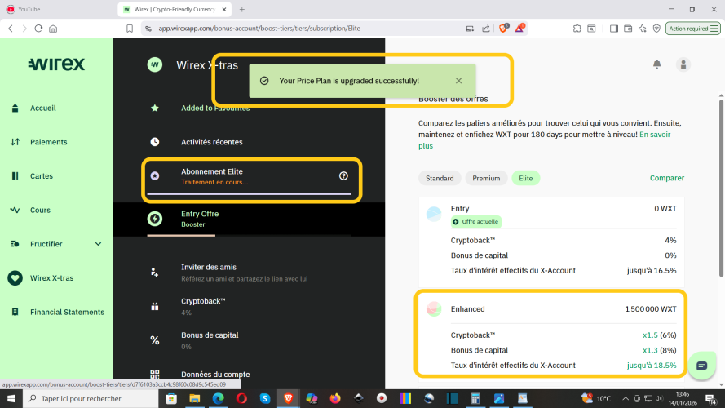The image size is (725, 408).
Task: Dismiss the upgrade success notification
Action: 458,81
